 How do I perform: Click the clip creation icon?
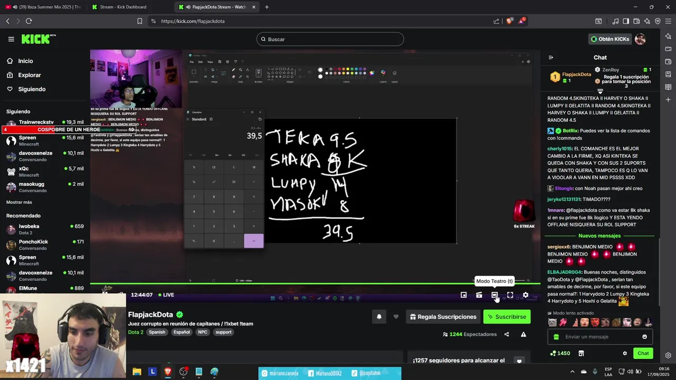tap(479, 295)
